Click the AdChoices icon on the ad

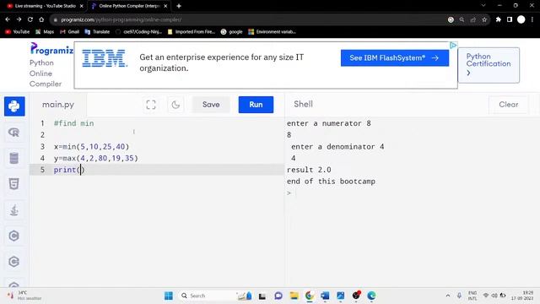(453, 45)
